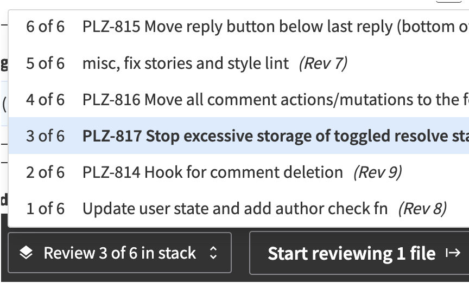The image size is (469, 283).
Task: Click the 6 of 6 position label
Action: [x=45, y=27]
